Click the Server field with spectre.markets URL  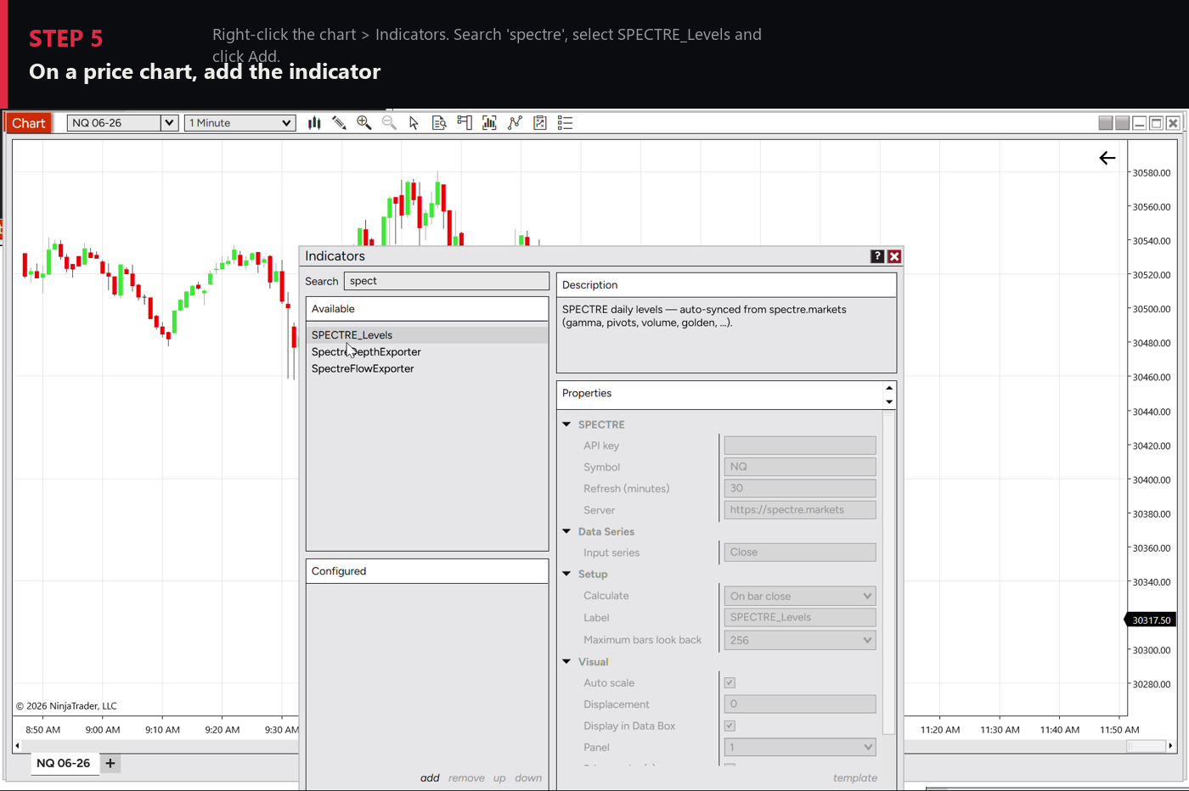pyautogui.click(x=800, y=510)
